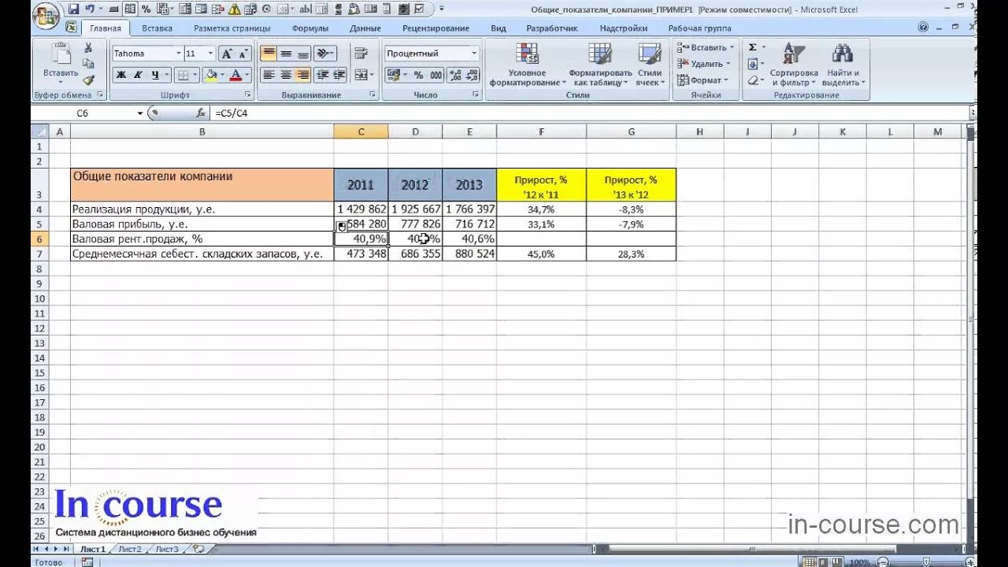Activate the Format Painter brush
The image size is (1008, 567).
[x=88, y=80]
